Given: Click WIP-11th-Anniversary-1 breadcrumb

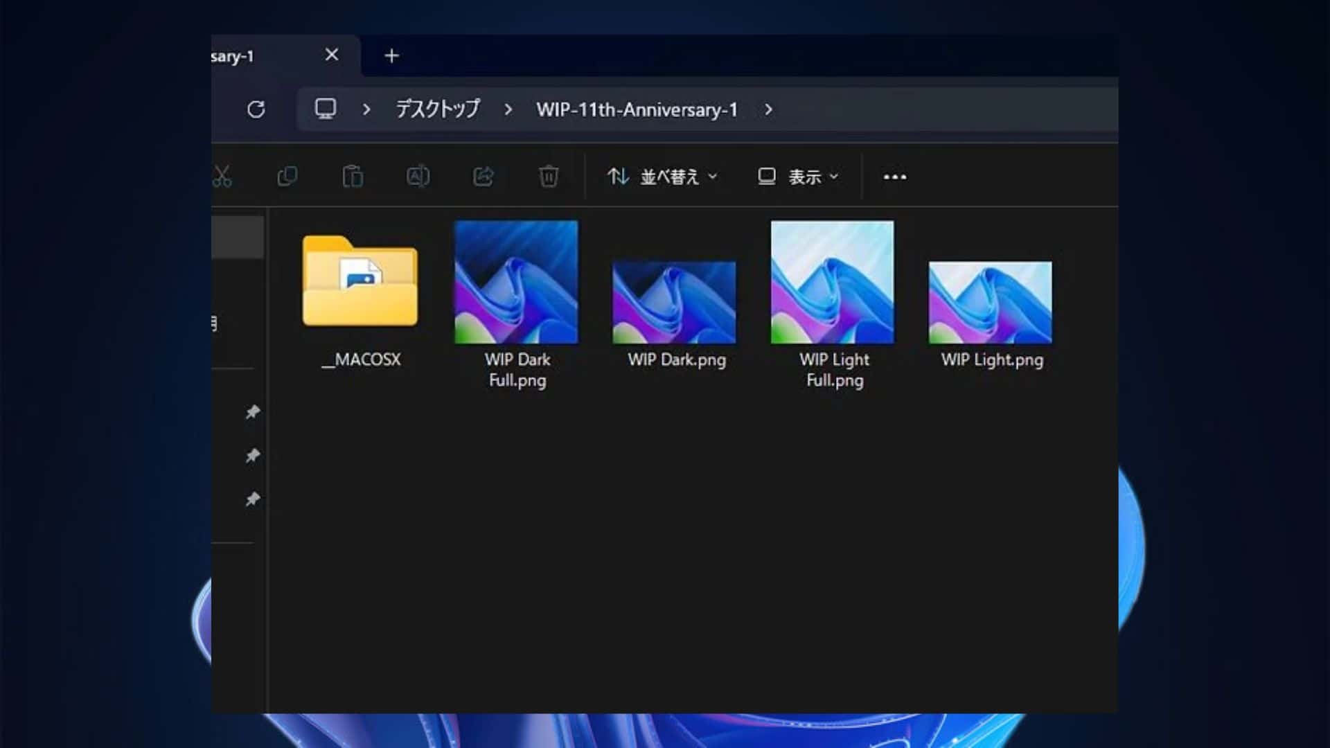Looking at the screenshot, I should 637,109.
